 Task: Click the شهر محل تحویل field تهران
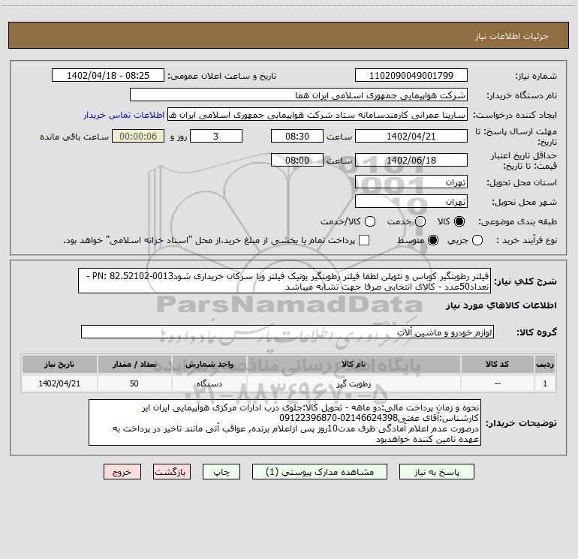tap(411, 202)
